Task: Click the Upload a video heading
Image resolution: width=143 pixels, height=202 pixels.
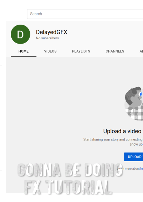Action: point(123,131)
